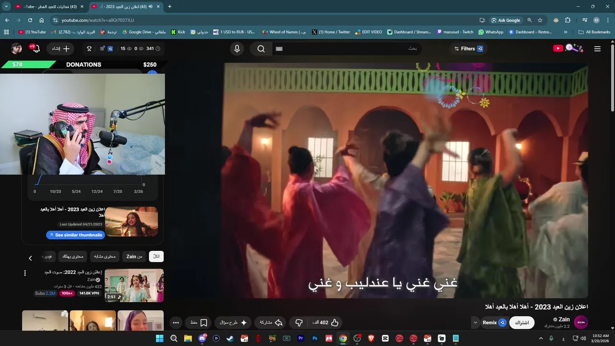Click the YouTube logo home link
Image resolution: width=615 pixels, height=346 pixels.
click(x=568, y=48)
